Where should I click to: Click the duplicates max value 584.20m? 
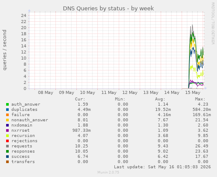[202, 110]
